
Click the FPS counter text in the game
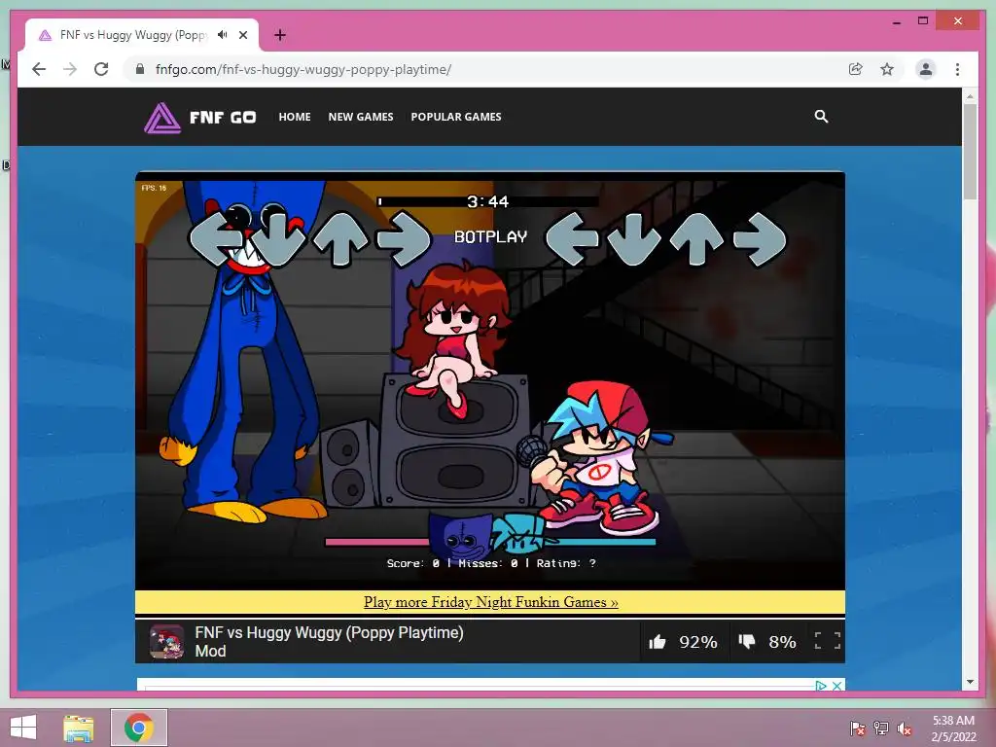pyautogui.click(x=154, y=188)
